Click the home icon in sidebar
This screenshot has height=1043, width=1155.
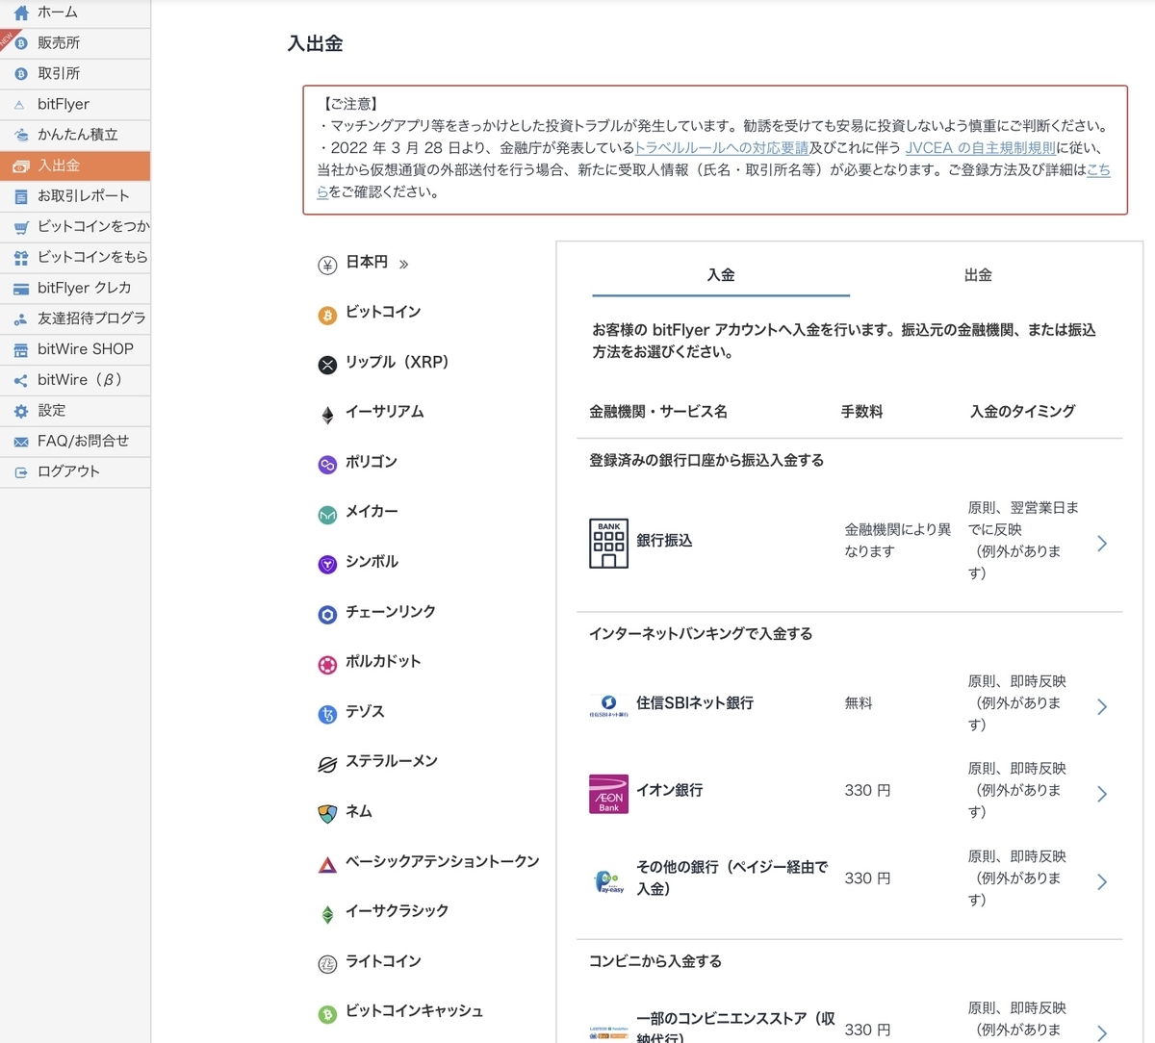click(20, 13)
